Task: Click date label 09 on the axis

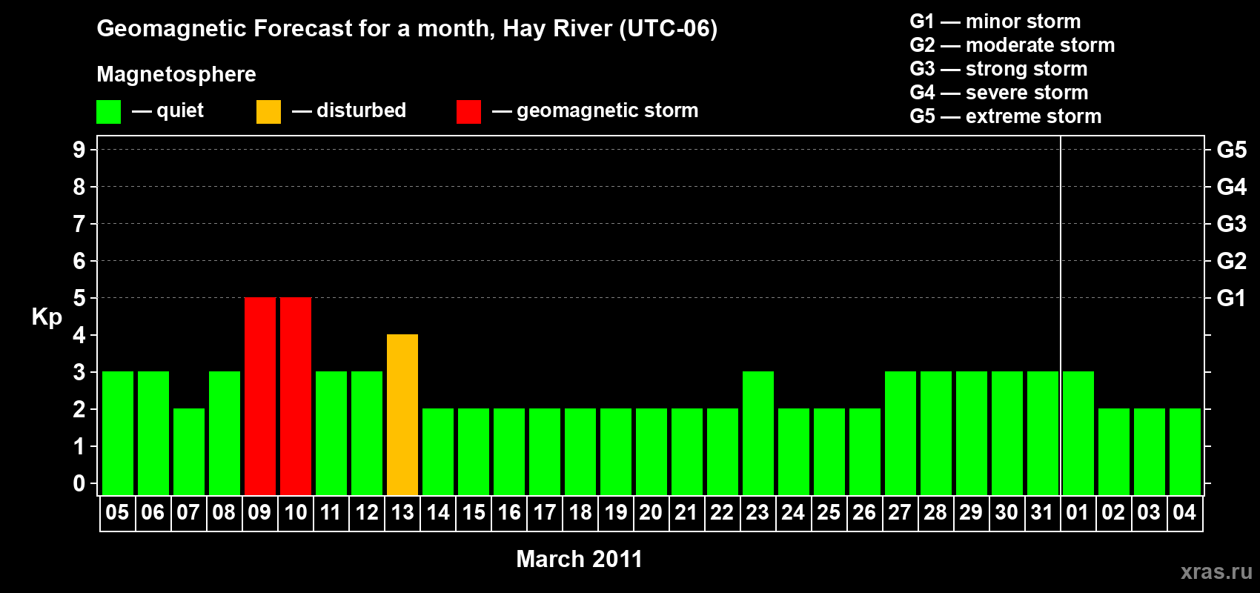Action: tap(259, 512)
